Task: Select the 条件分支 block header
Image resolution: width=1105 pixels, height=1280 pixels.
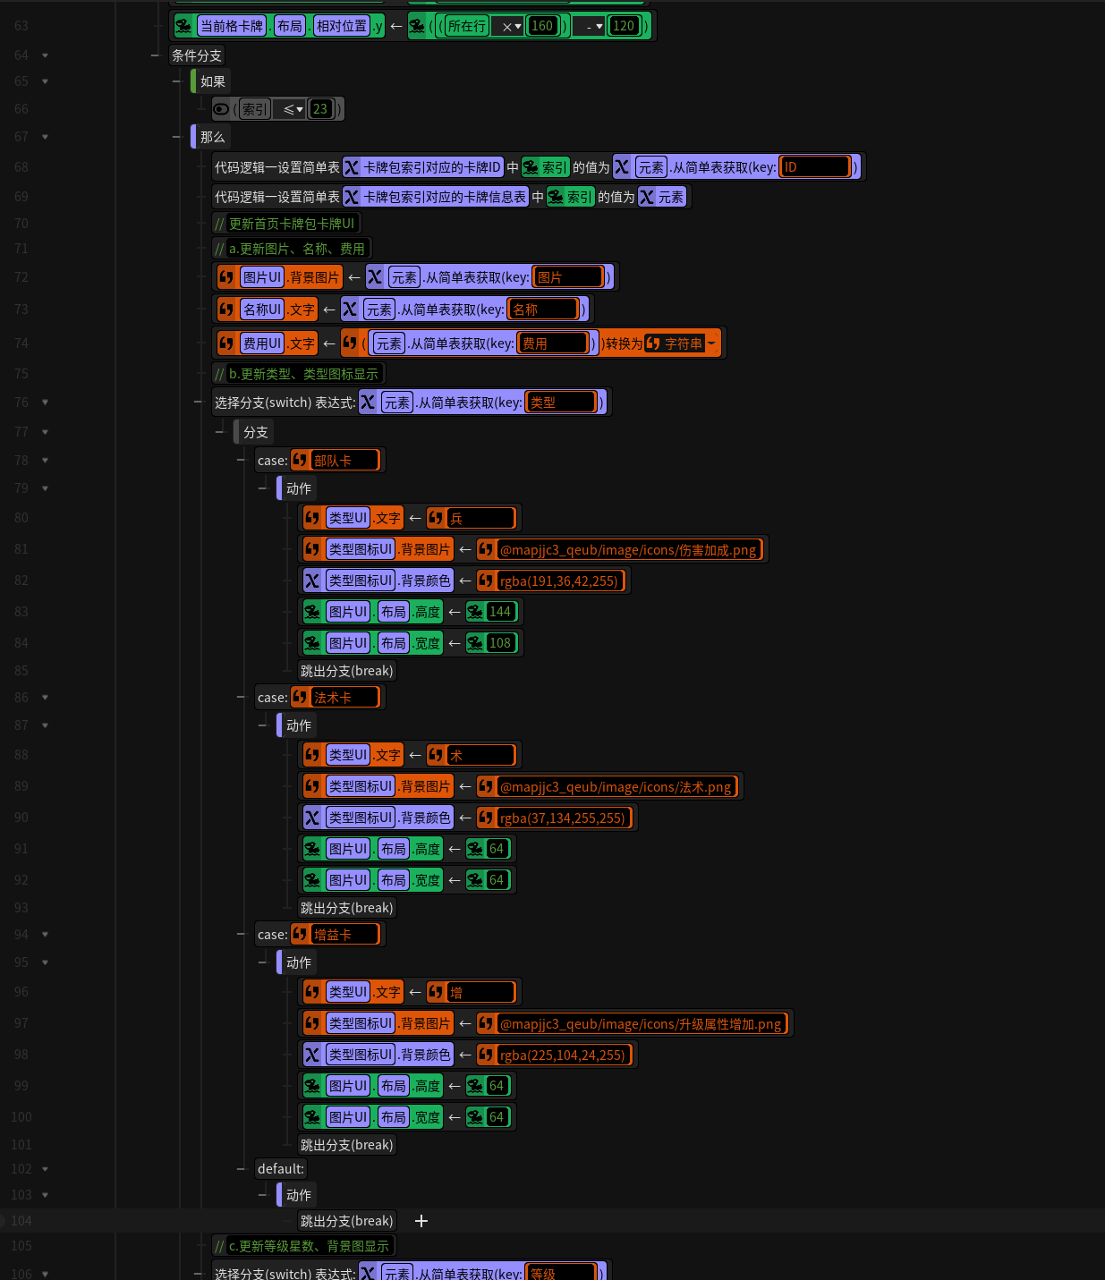Action: (197, 55)
